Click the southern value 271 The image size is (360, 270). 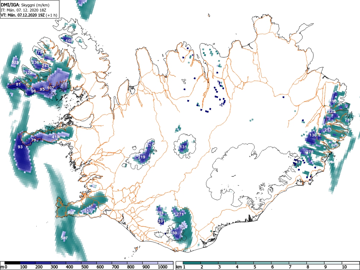(x=180, y=214)
